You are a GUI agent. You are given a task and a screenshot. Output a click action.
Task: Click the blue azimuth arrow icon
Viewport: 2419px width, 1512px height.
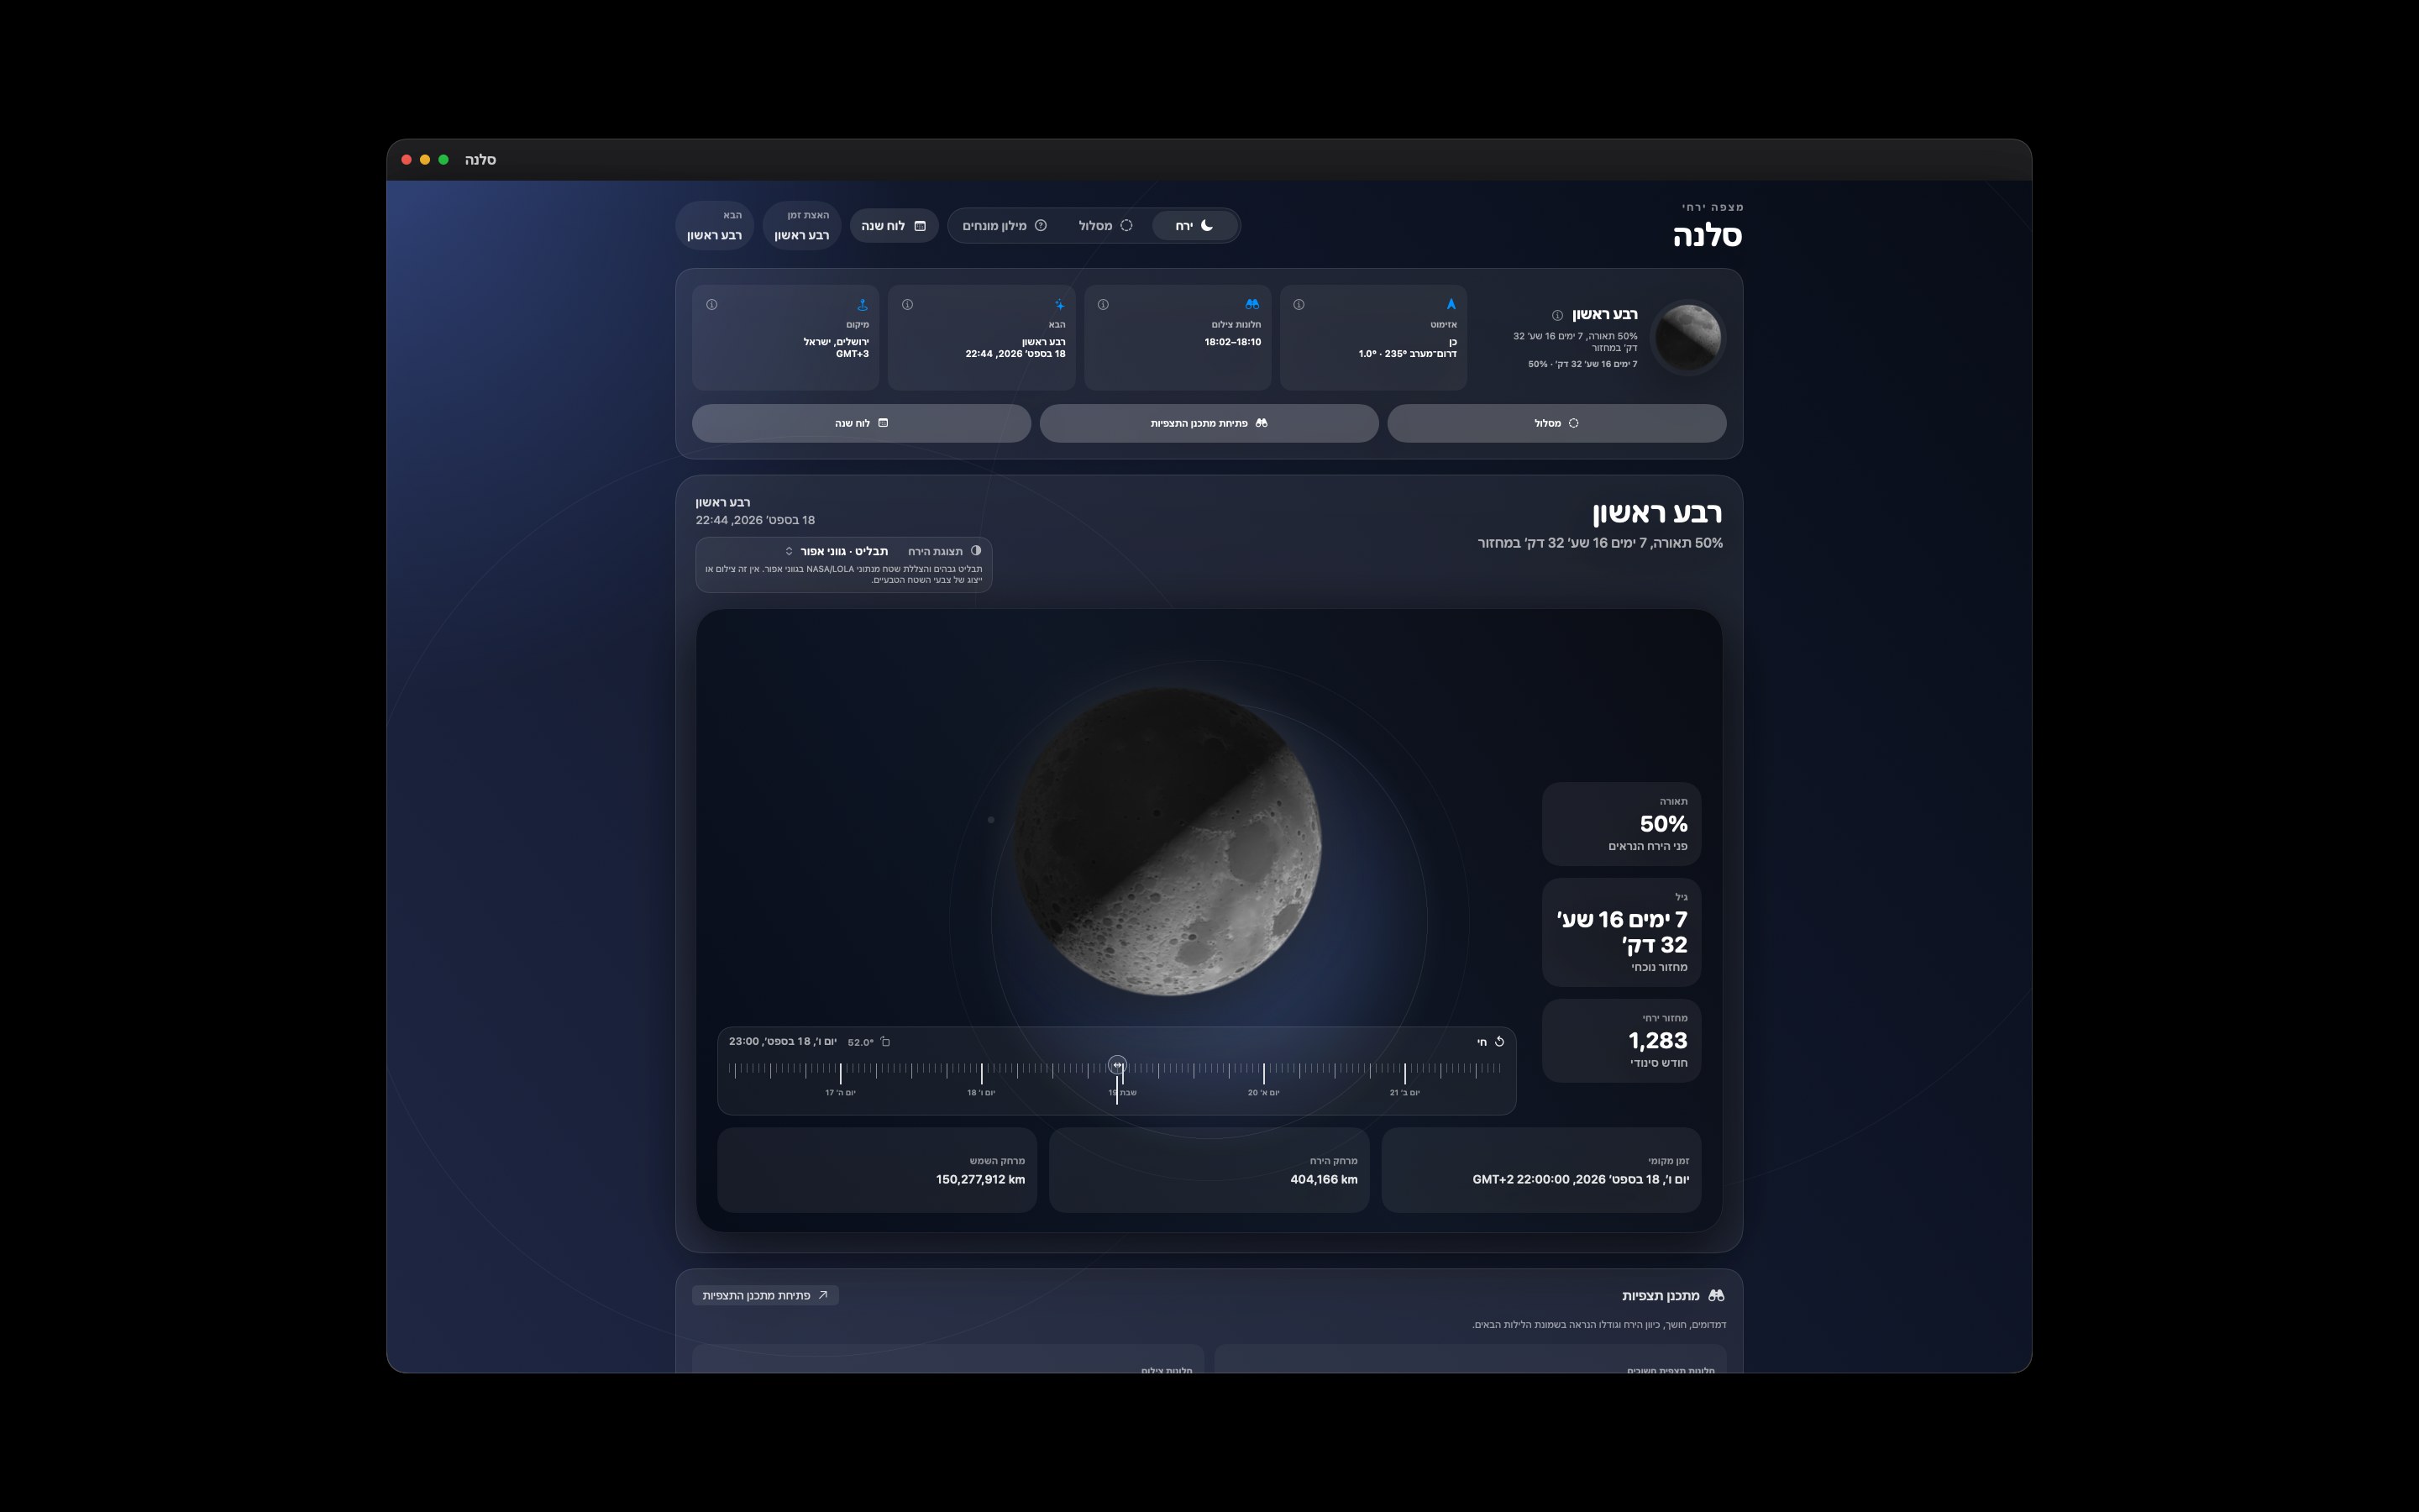[x=1451, y=304]
